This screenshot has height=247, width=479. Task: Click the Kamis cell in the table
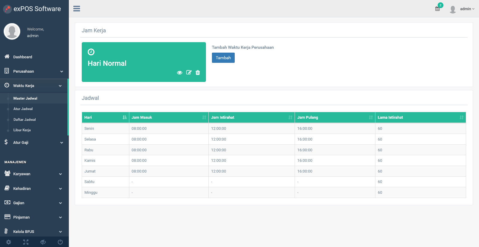105,161
